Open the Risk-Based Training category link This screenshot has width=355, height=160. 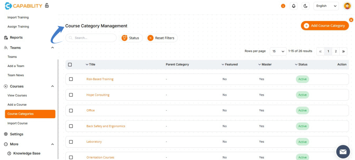pos(100,79)
